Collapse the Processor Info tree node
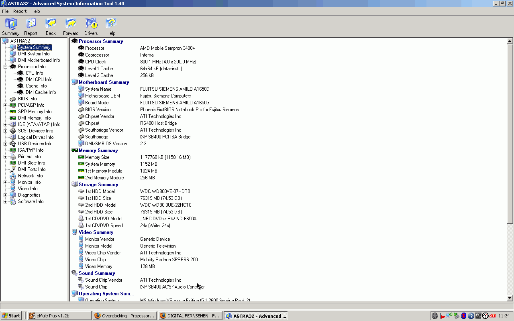The image size is (514, 321). 6,67
